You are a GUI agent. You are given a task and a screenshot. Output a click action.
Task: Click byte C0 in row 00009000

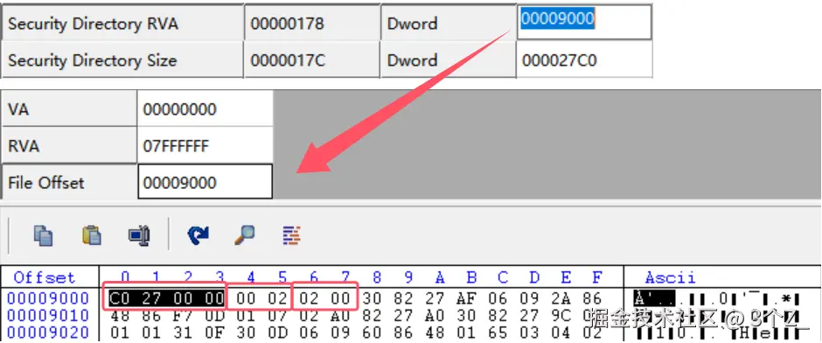click(120, 298)
